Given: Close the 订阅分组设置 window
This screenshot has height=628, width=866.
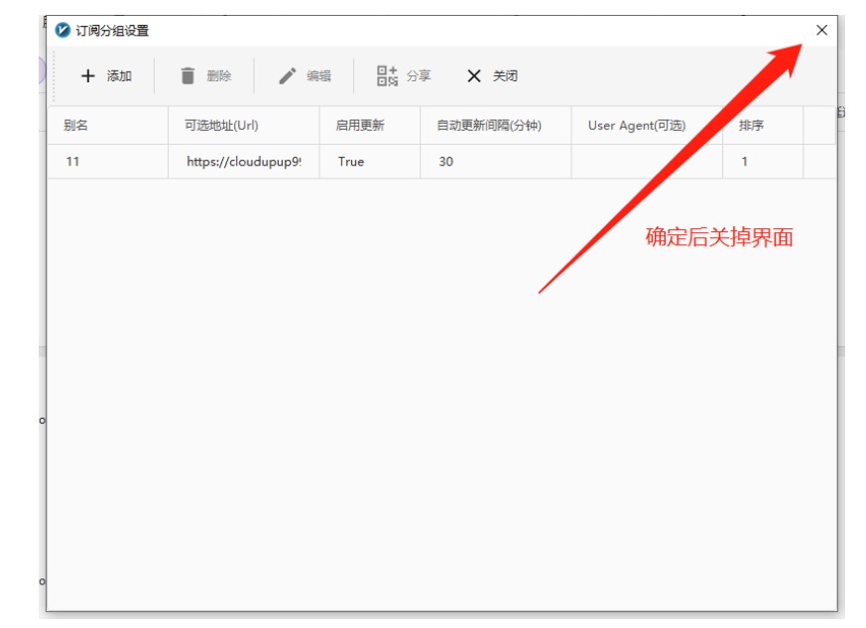Looking at the screenshot, I should pos(821,30).
